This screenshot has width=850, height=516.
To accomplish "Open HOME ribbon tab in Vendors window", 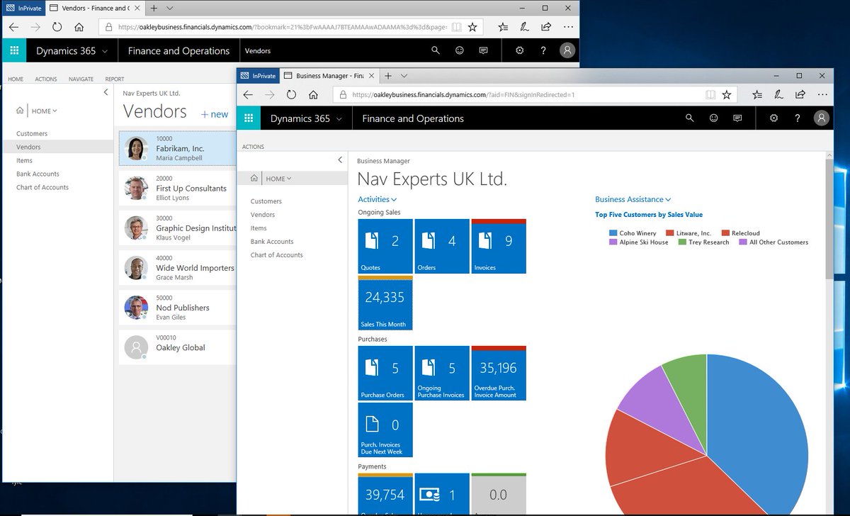I will [16, 79].
